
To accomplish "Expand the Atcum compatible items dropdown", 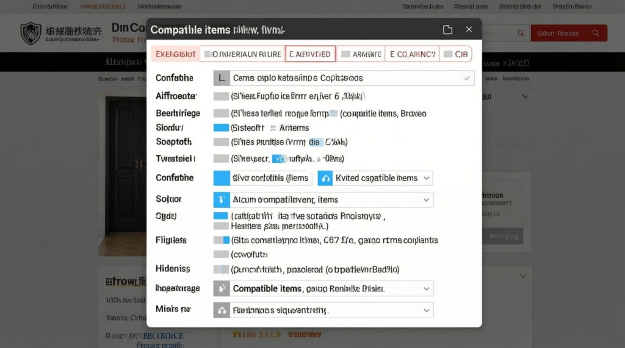I will coord(426,200).
